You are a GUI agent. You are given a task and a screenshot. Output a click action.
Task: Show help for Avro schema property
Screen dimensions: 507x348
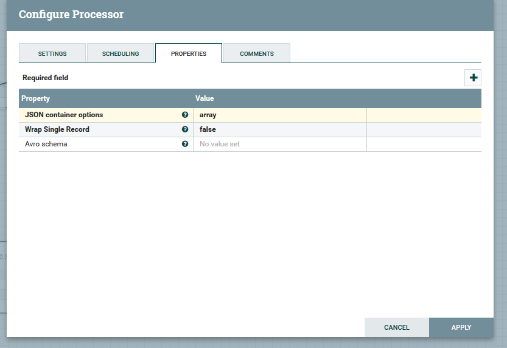coord(185,144)
